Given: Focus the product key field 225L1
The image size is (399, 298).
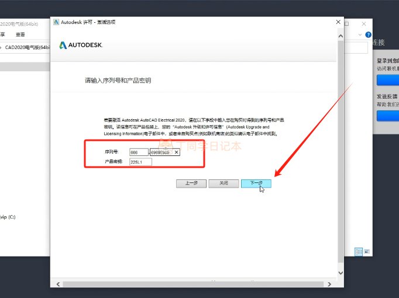Looking at the screenshot, I should pyautogui.click(x=140, y=162).
